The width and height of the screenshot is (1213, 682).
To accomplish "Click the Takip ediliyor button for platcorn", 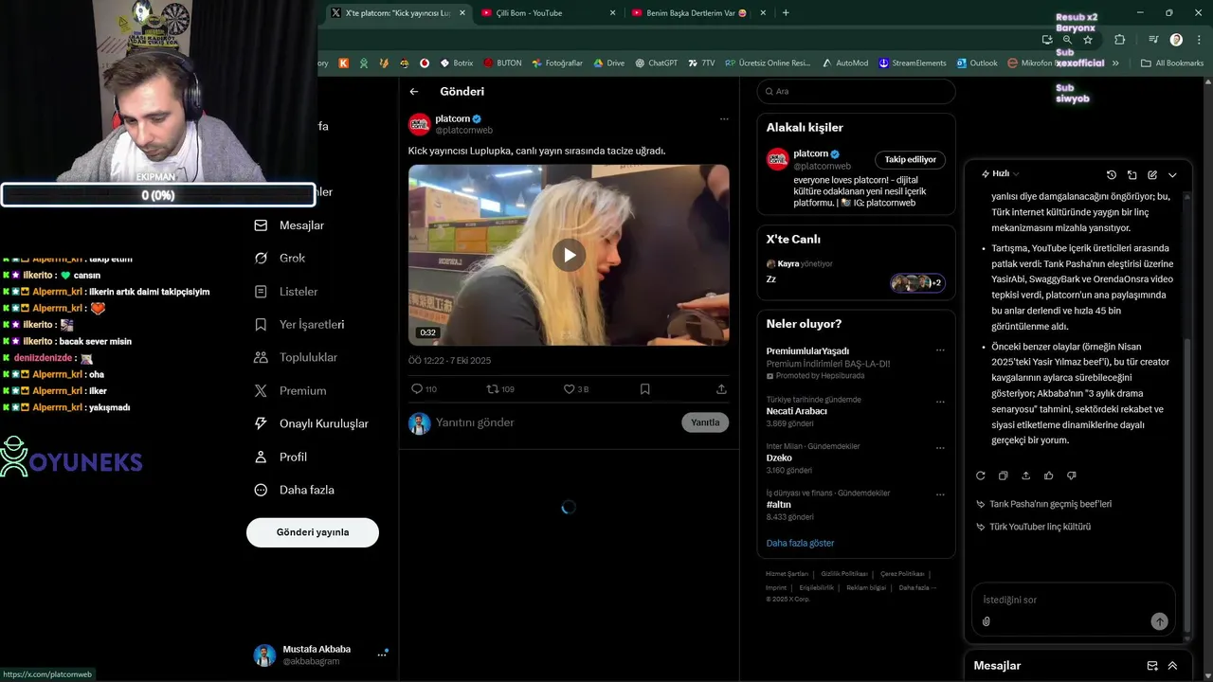I will [x=910, y=159].
